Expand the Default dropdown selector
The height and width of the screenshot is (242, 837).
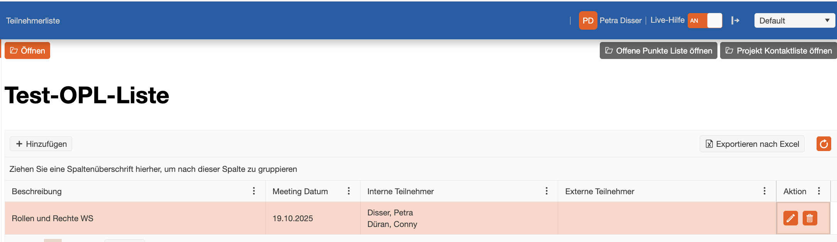(x=794, y=20)
